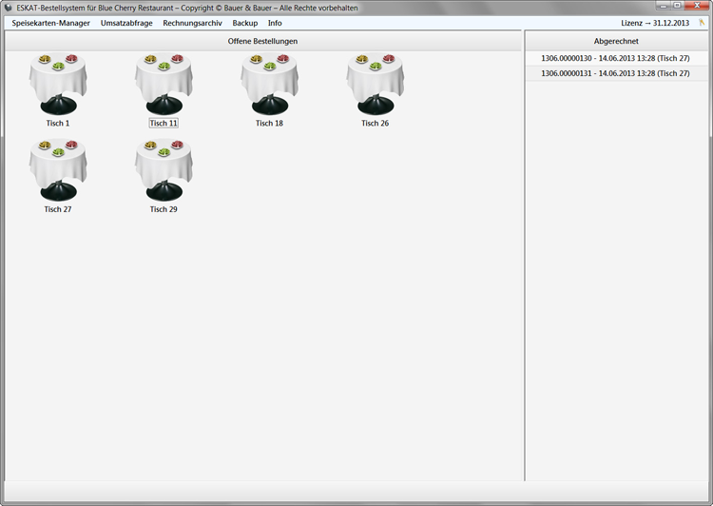The height and width of the screenshot is (506, 713).
Task: Minimize the ESKAT window
Action: pyautogui.click(x=664, y=6)
